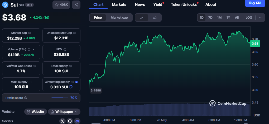Expand the Whitepaper dropdown chevron
269x124 pixels.
point(76,112)
